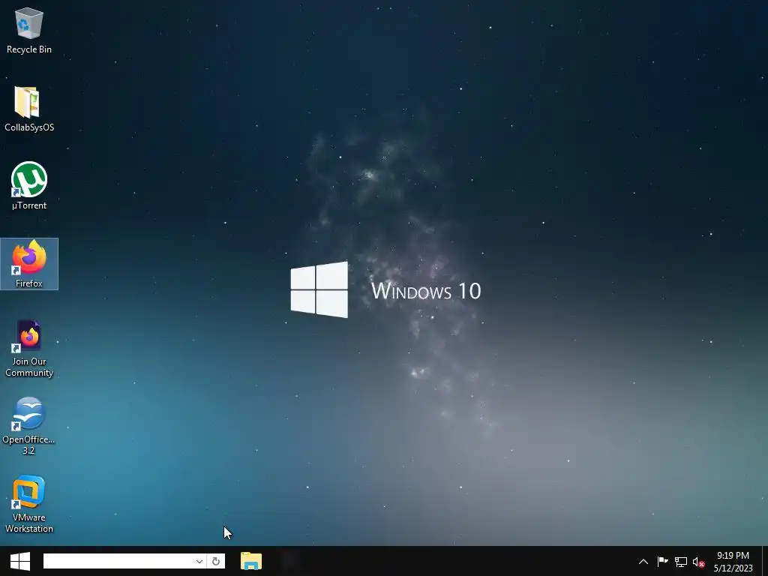Screen dimensions: 768x576
Task: Focus the taskbar address input field
Action: (x=118, y=561)
